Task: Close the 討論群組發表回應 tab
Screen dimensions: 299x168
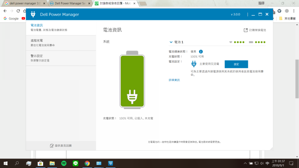Action: (x=134, y=3)
